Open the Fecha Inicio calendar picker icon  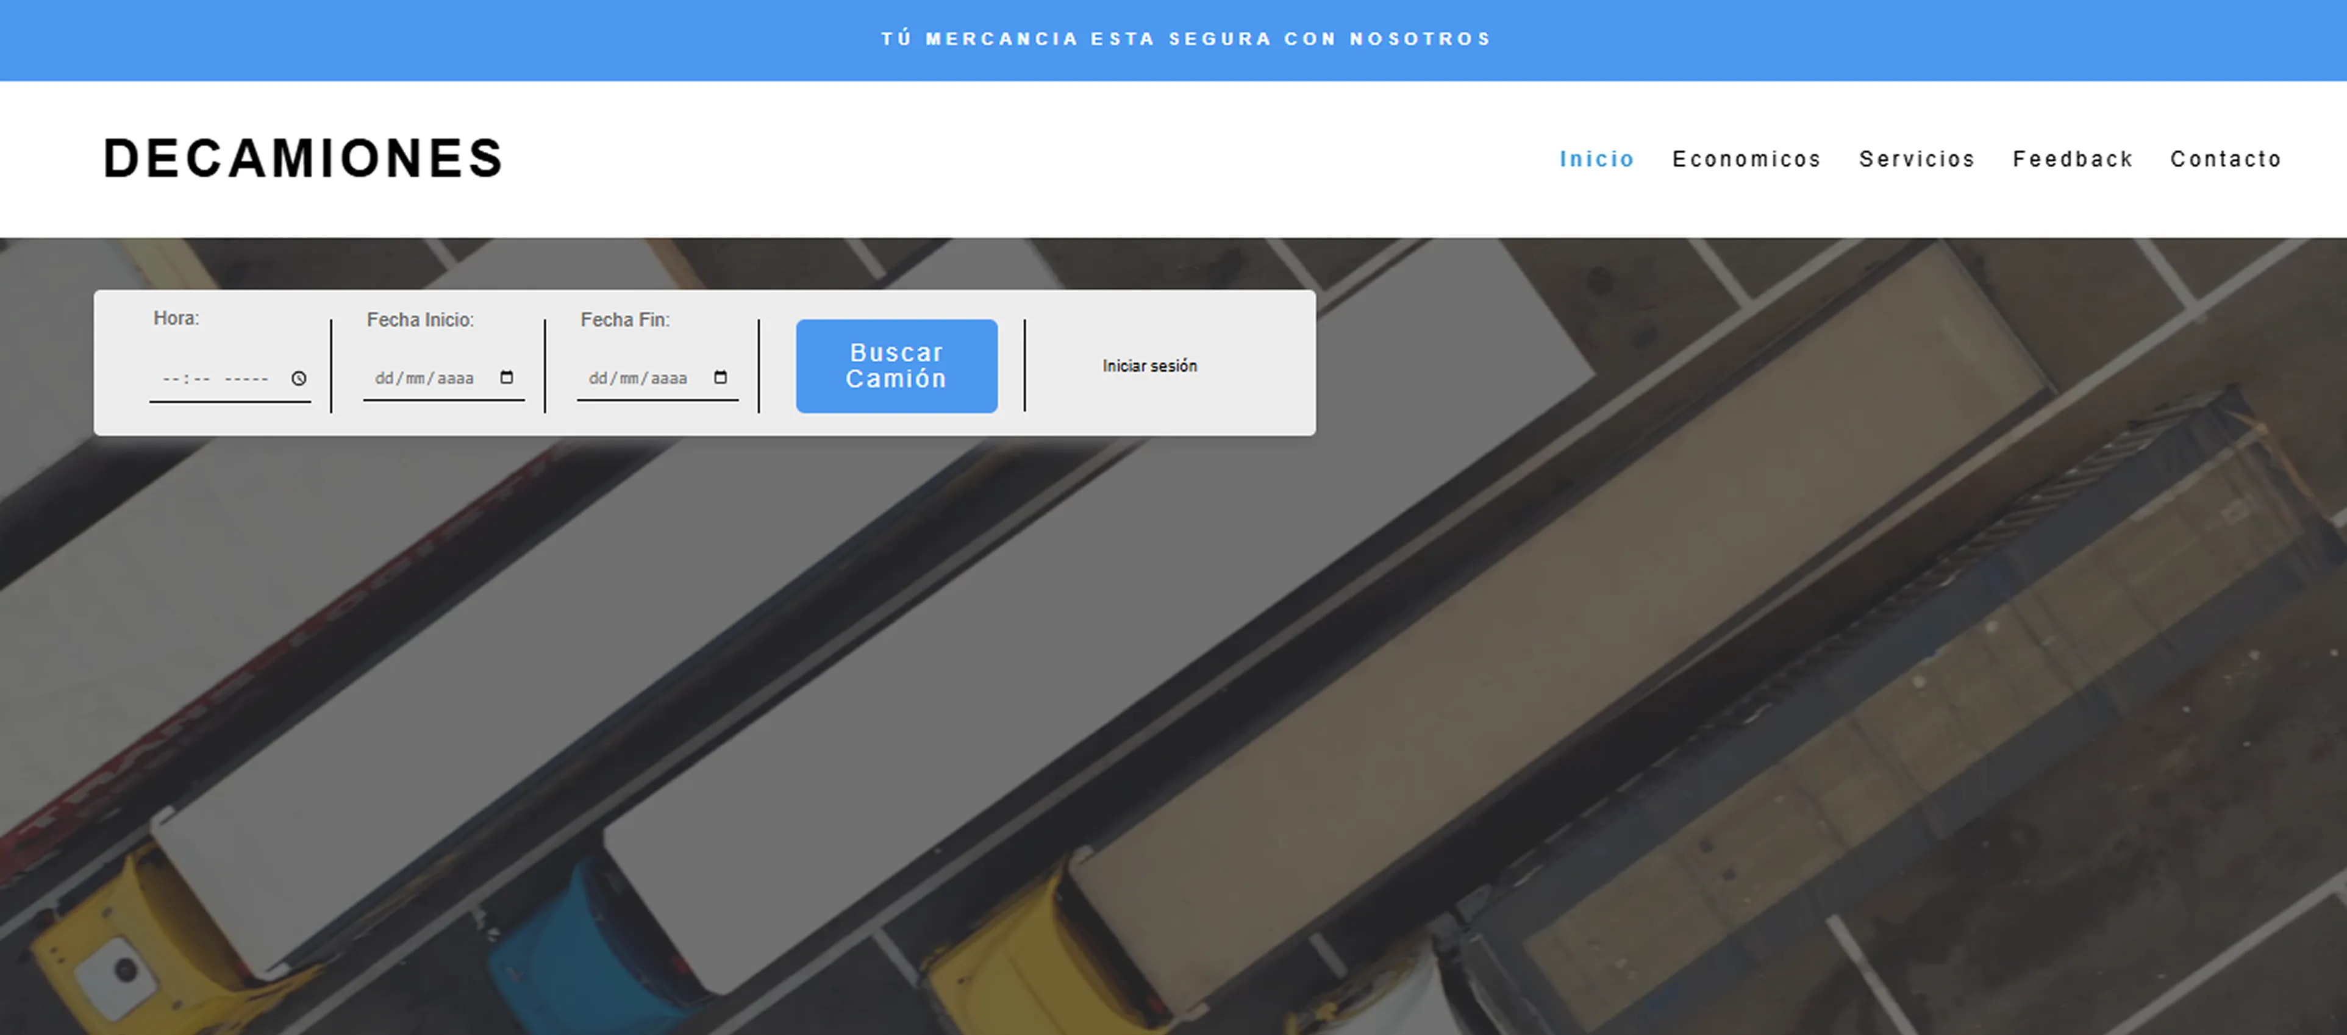(x=507, y=377)
